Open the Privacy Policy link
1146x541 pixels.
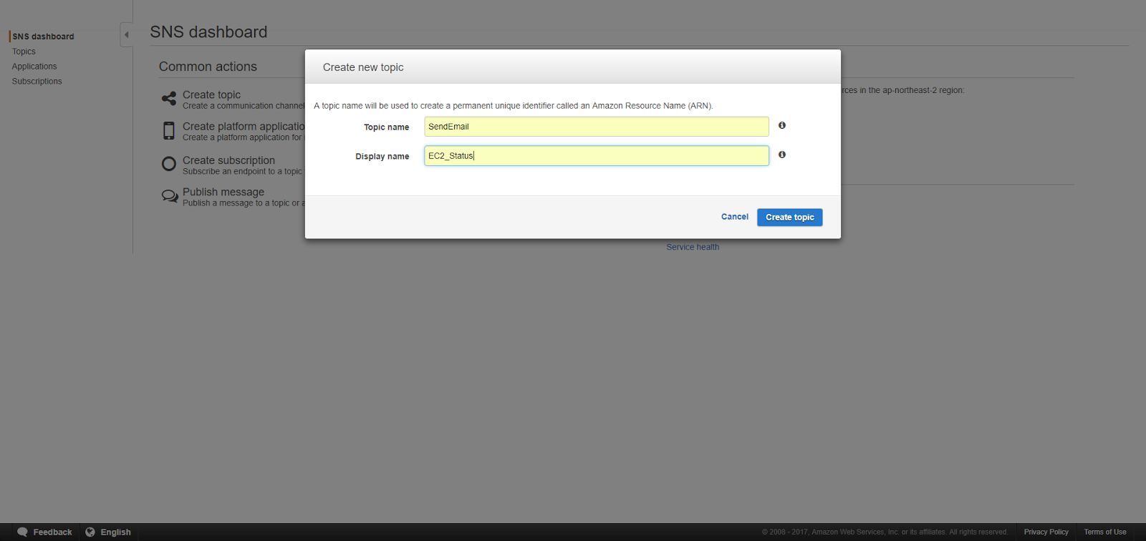tap(1046, 532)
